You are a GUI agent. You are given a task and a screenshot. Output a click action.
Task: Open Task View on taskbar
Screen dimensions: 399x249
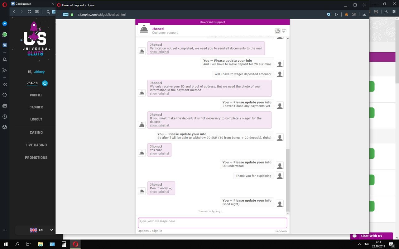pyautogui.click(x=28, y=244)
